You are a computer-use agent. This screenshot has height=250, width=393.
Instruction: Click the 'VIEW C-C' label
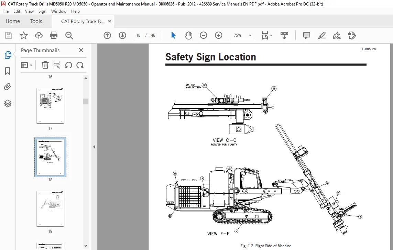coord(224,140)
